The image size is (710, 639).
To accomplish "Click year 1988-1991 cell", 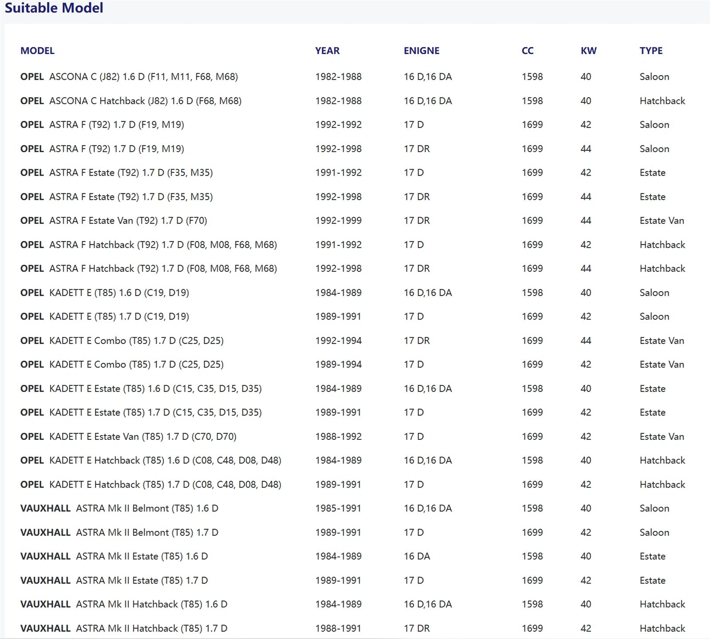I will tap(338, 628).
